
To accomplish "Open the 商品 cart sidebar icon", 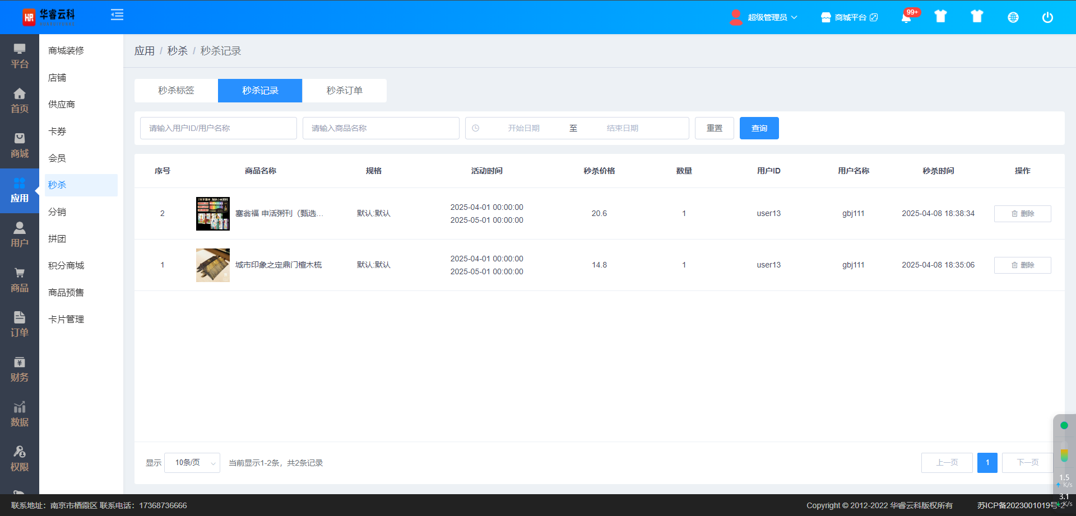I will pos(20,280).
